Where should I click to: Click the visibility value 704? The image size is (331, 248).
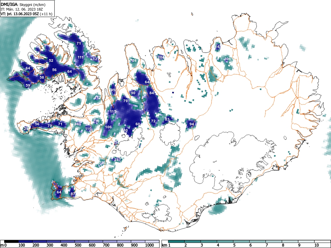coord(133,61)
